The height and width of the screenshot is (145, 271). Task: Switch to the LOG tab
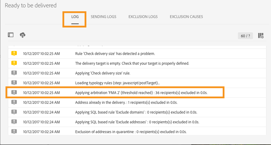pyautogui.click(x=75, y=17)
